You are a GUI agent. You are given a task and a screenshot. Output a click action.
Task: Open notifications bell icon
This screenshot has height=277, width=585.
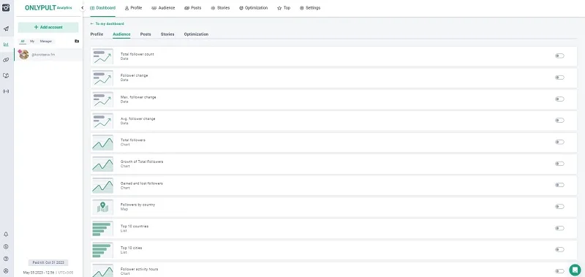point(6,234)
